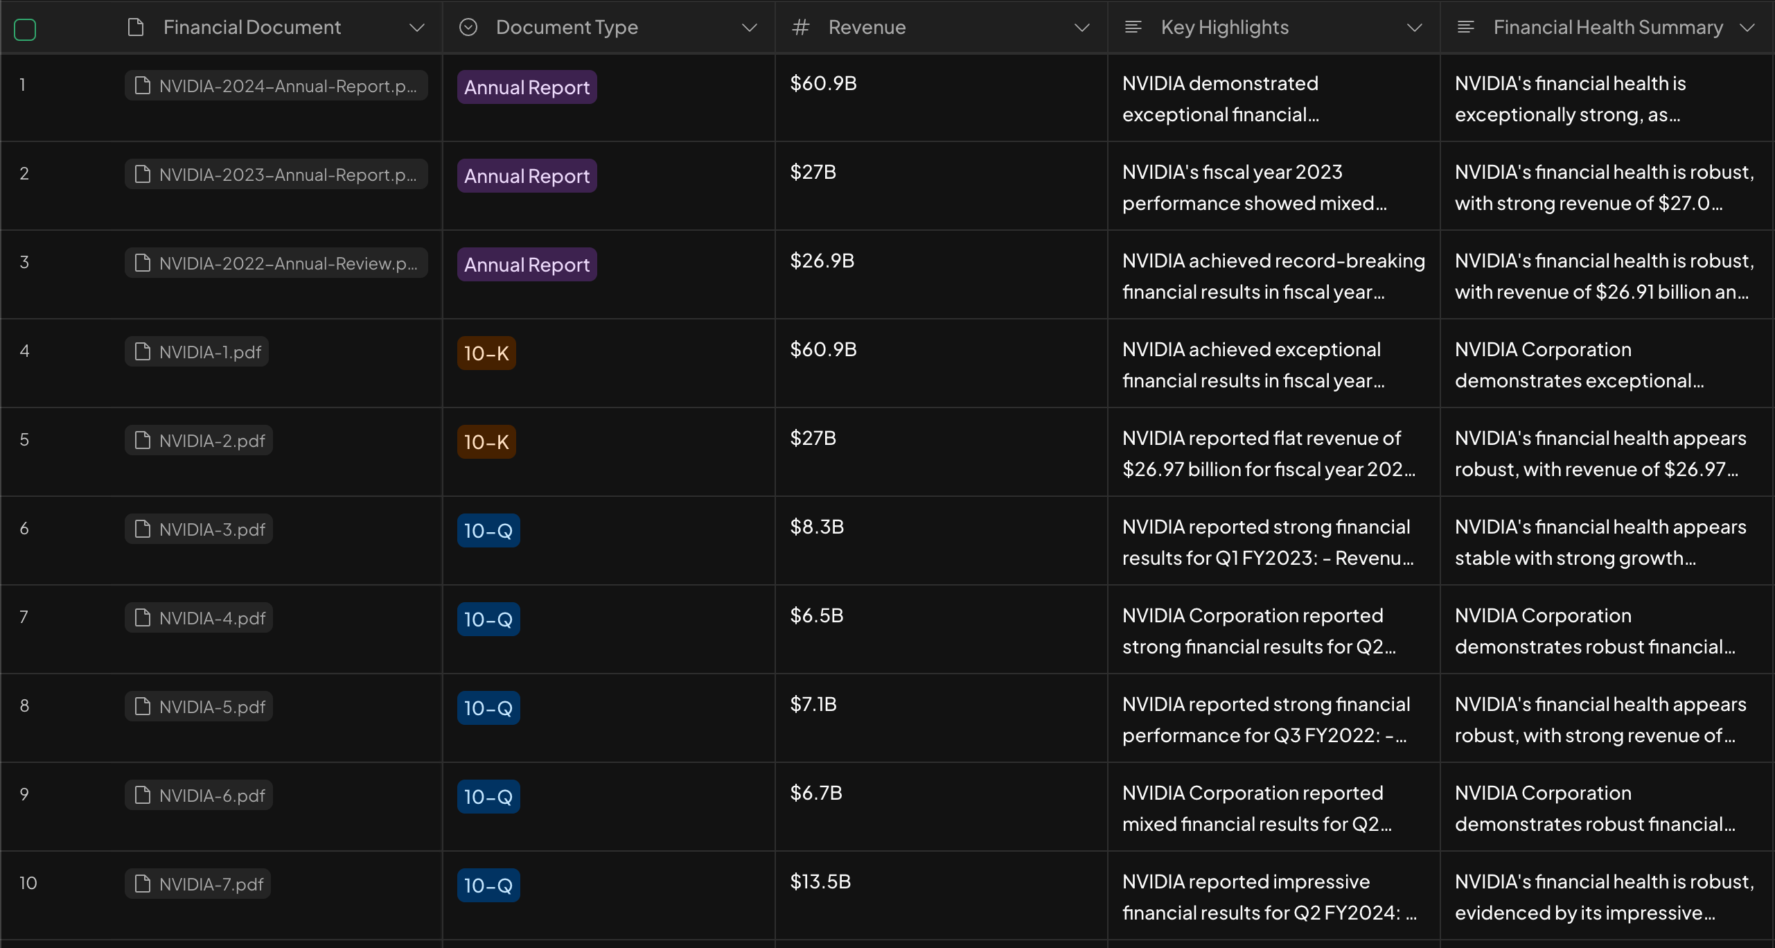Expand the Key Highlights column chevron
1775x948 pixels.
1414,28
